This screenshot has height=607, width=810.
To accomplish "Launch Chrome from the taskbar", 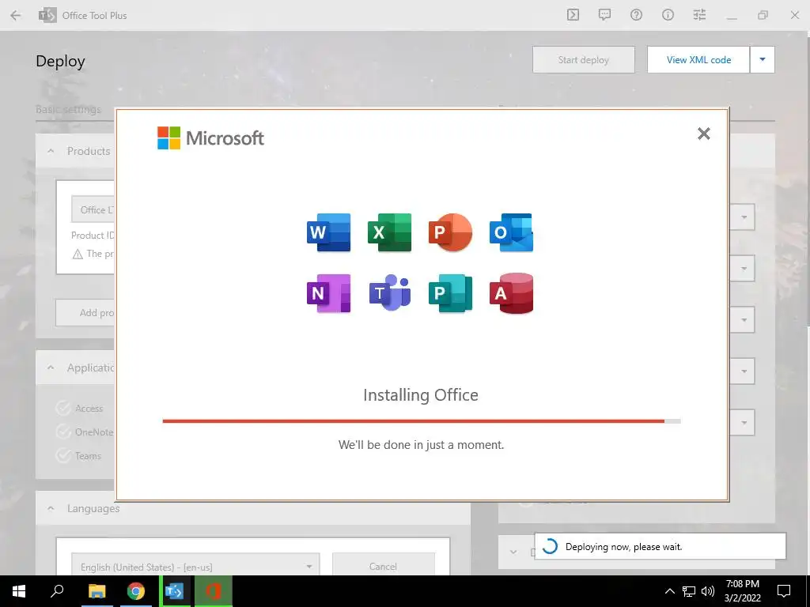I will (136, 591).
